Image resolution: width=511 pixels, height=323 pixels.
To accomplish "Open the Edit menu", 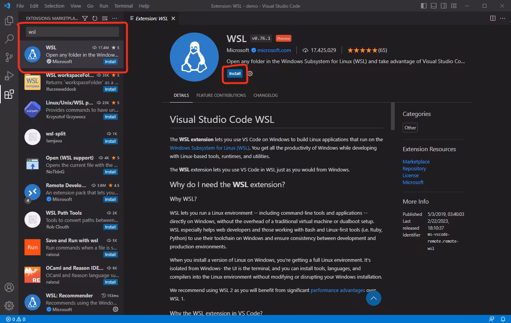I will click(34, 6).
